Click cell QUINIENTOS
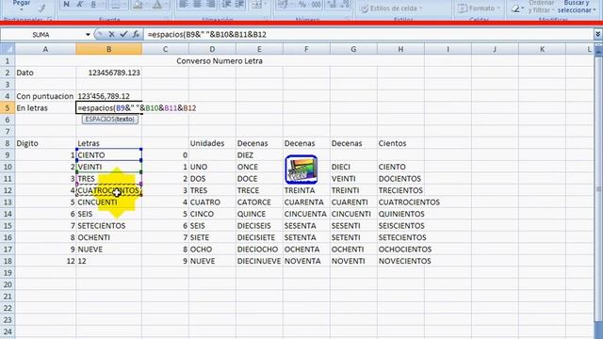 [400, 214]
